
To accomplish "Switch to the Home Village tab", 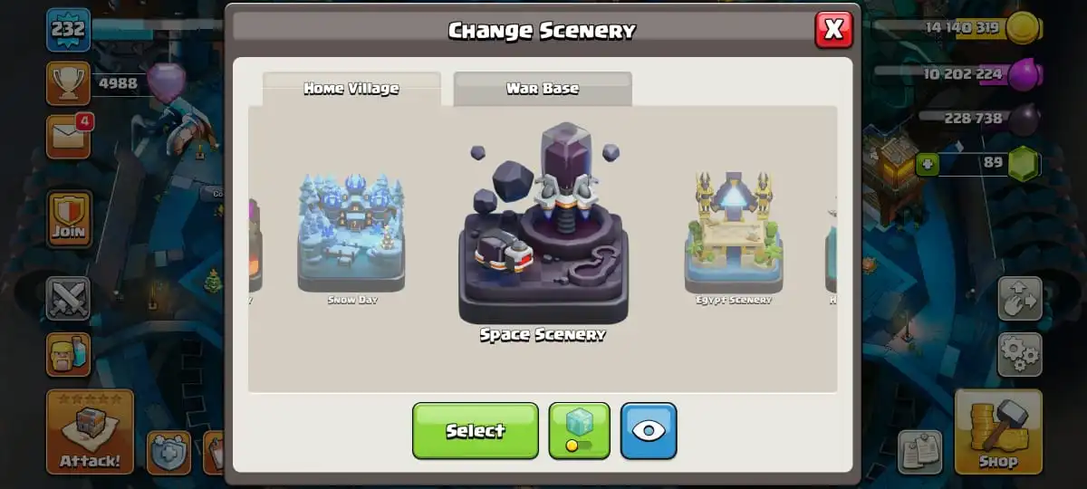I will 351,89.
